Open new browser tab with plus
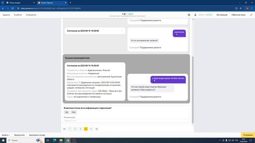This screenshot has width=255, height=143. pyautogui.click(x=70, y=3)
